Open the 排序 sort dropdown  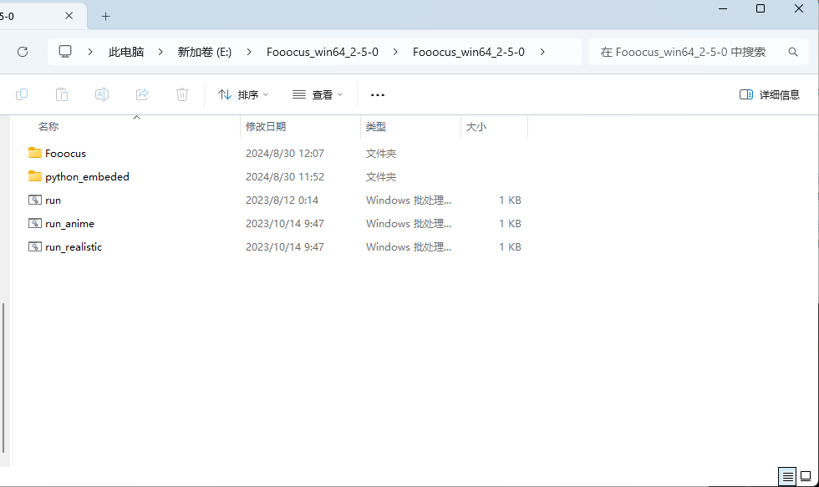[243, 95]
